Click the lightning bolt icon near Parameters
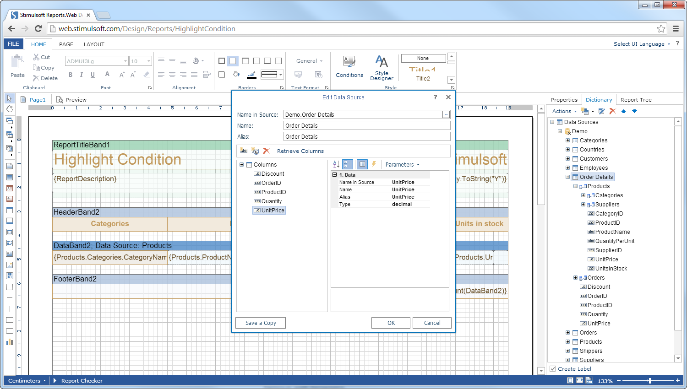 coord(374,164)
